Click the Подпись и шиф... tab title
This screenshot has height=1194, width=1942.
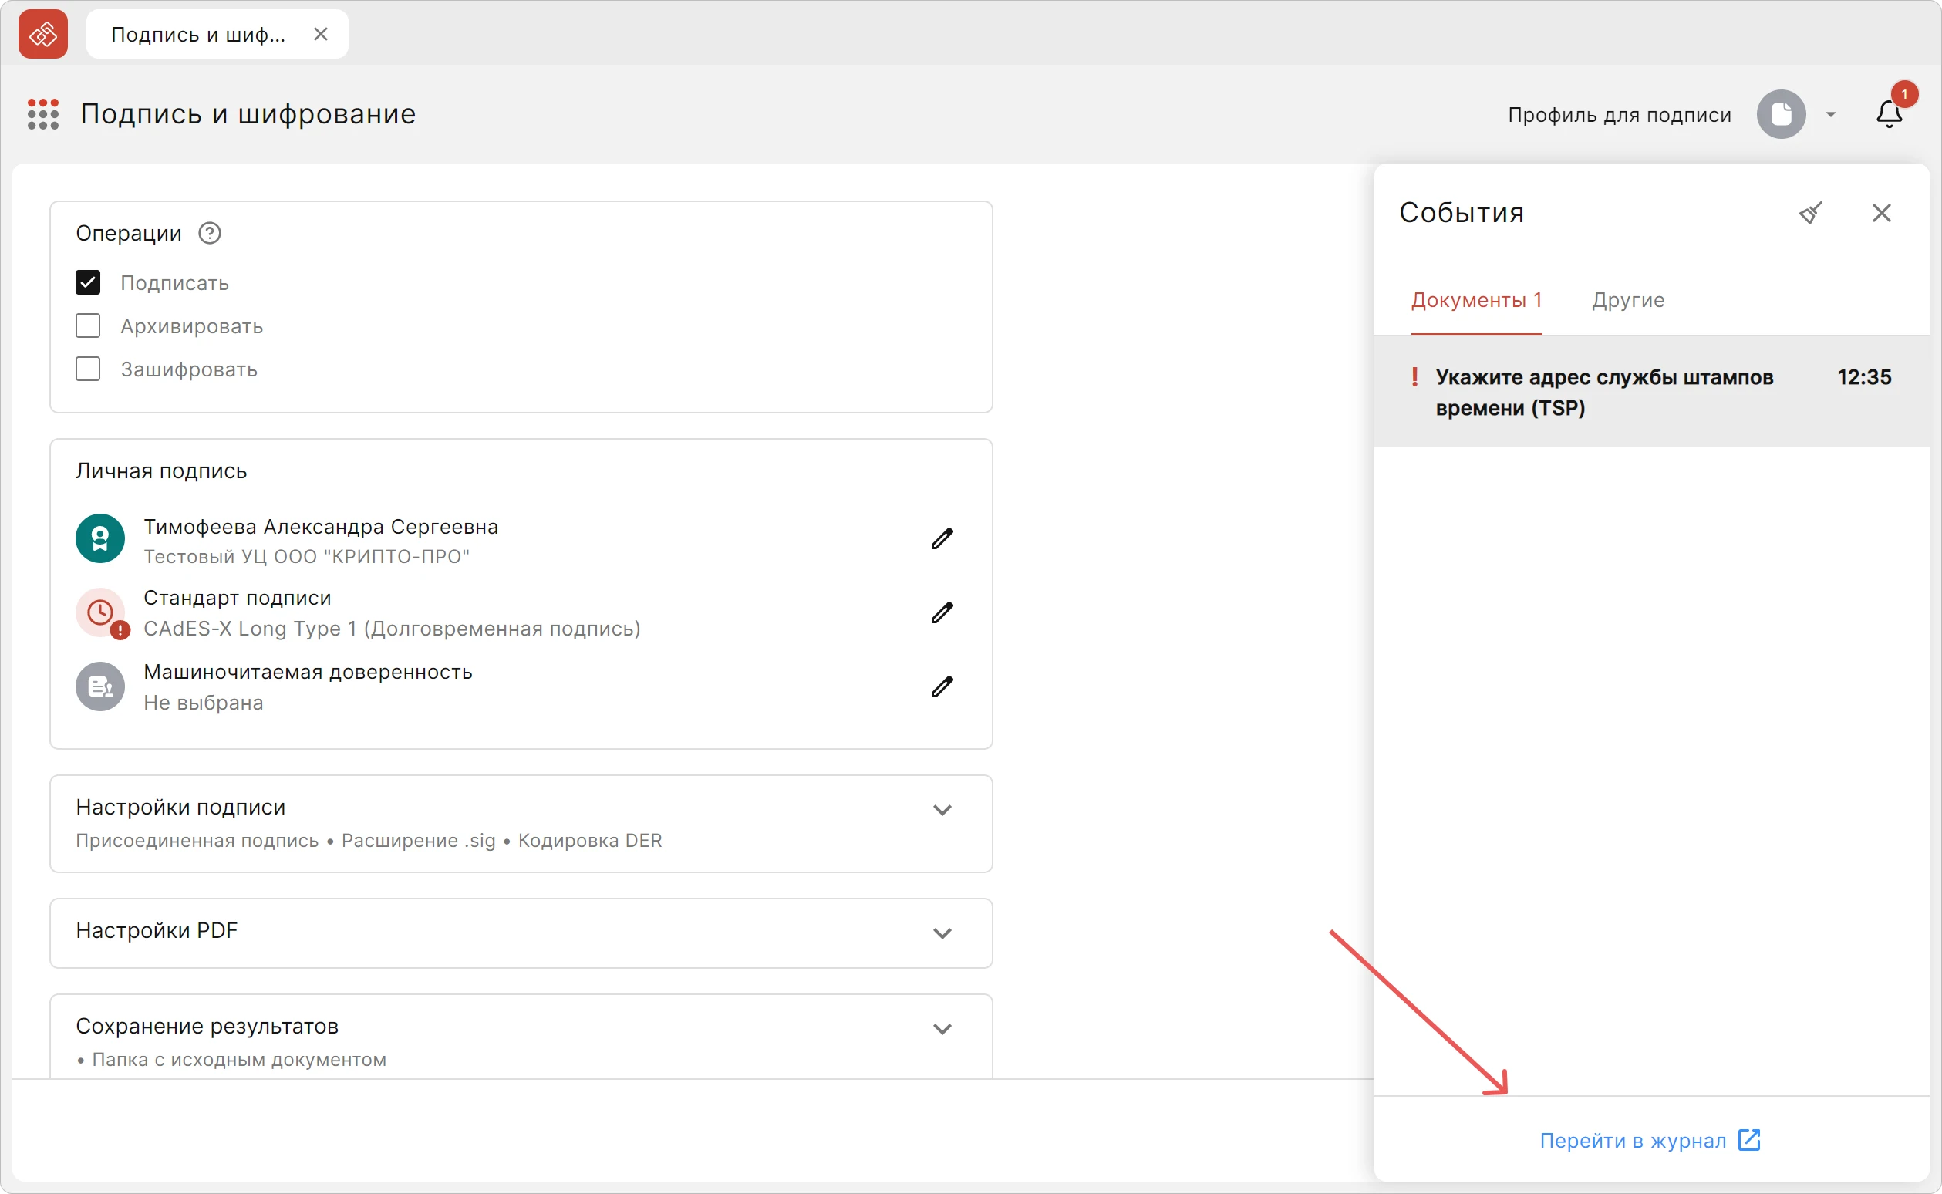[x=198, y=35]
